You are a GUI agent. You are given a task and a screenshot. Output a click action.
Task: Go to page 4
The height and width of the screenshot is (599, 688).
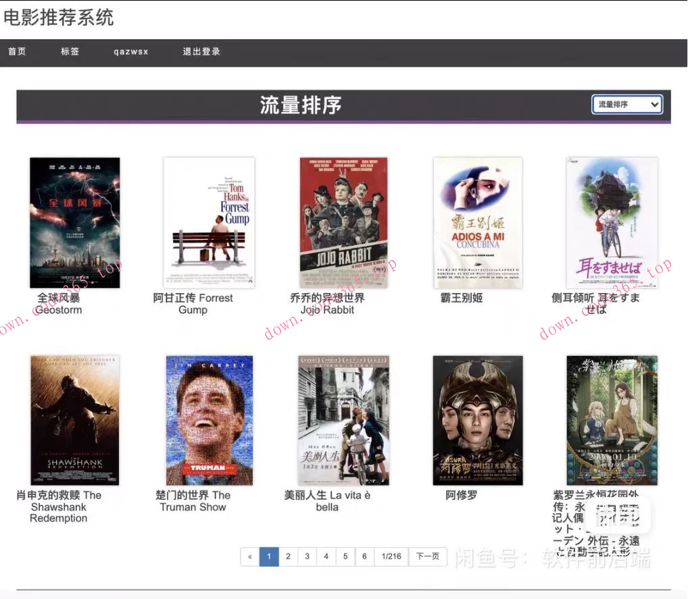pyautogui.click(x=326, y=556)
